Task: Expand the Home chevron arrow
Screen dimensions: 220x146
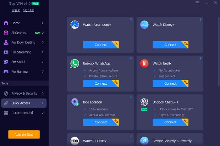Action: 42,23
